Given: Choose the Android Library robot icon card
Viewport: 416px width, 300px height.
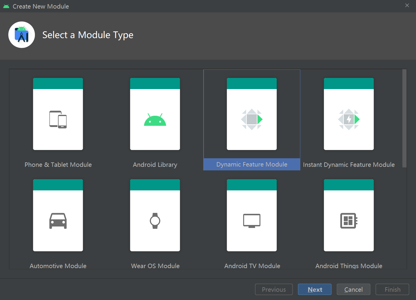Looking at the screenshot, I should pos(155,114).
